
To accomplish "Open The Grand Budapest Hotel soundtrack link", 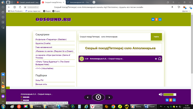I will pos(52,63).
